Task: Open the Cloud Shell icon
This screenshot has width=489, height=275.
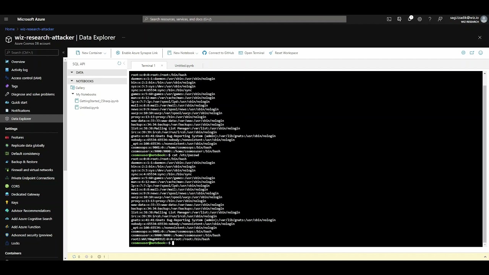Action: [389, 19]
